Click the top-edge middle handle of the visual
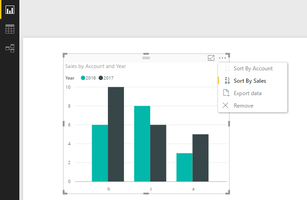Image resolution: width=307 pixels, height=200 pixels. click(x=146, y=54)
